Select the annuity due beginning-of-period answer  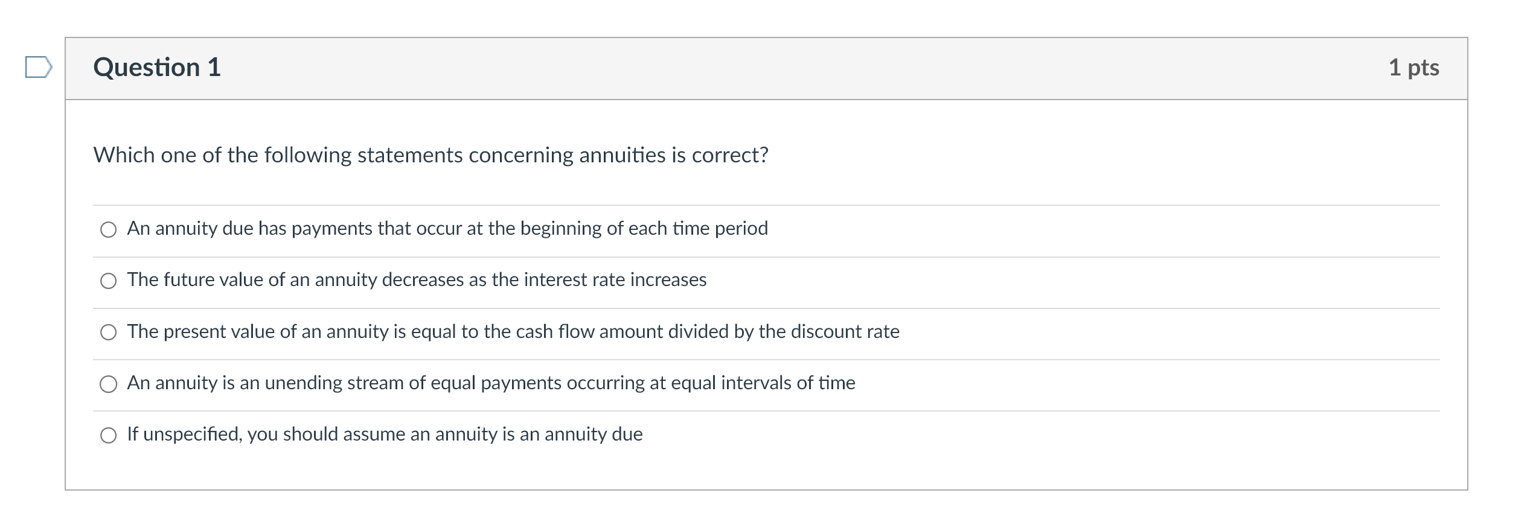click(109, 229)
